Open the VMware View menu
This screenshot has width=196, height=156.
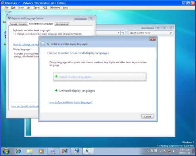click(21, 8)
